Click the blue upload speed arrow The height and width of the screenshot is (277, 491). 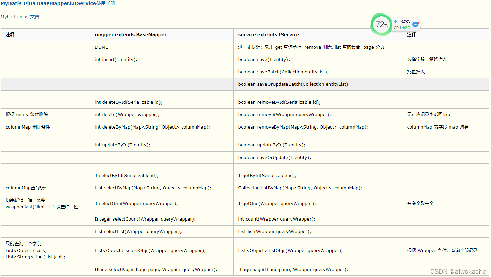[395, 21]
